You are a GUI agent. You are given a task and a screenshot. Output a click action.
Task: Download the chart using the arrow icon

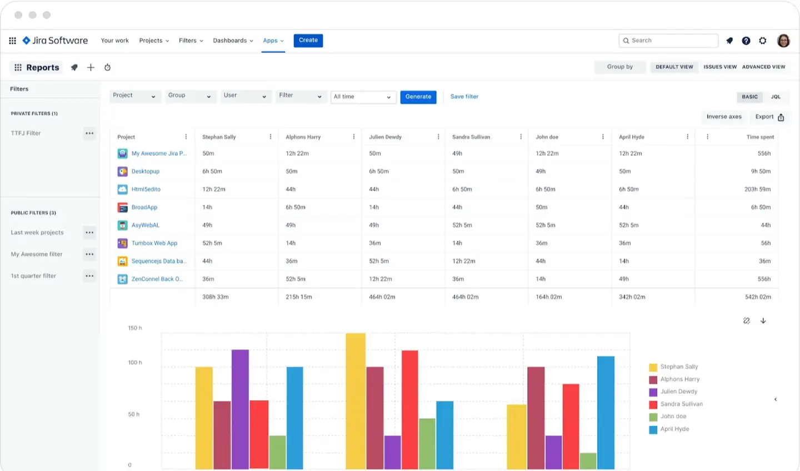coord(763,321)
